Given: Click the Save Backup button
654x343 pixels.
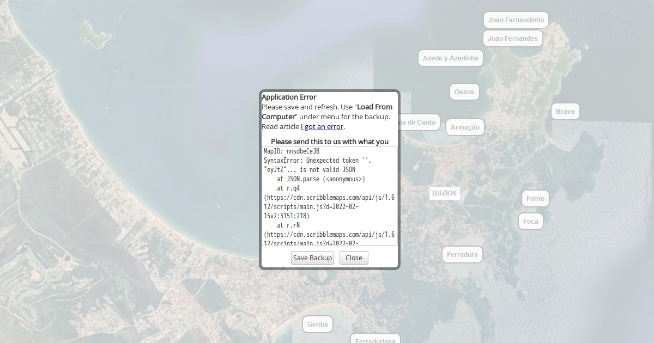Looking at the screenshot, I should (x=312, y=258).
